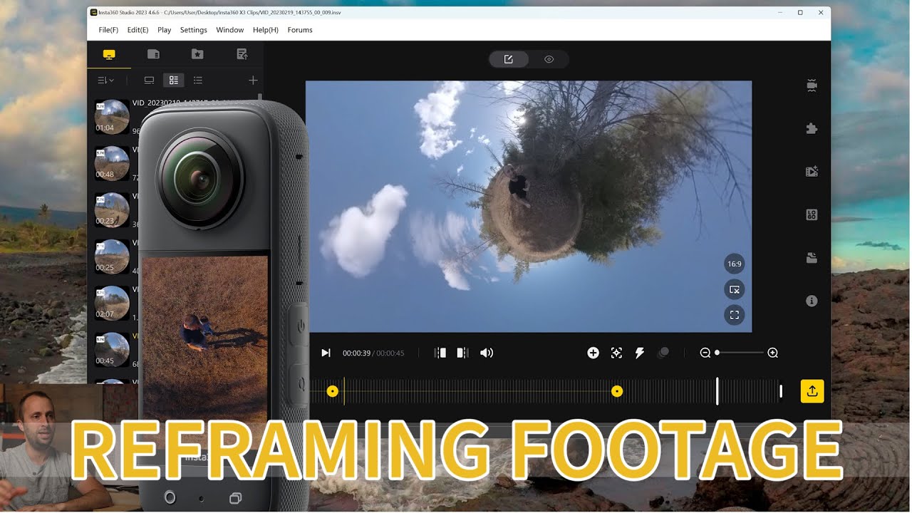The height and width of the screenshot is (513, 912).
Task: Open the Forums menu
Action: click(x=300, y=30)
